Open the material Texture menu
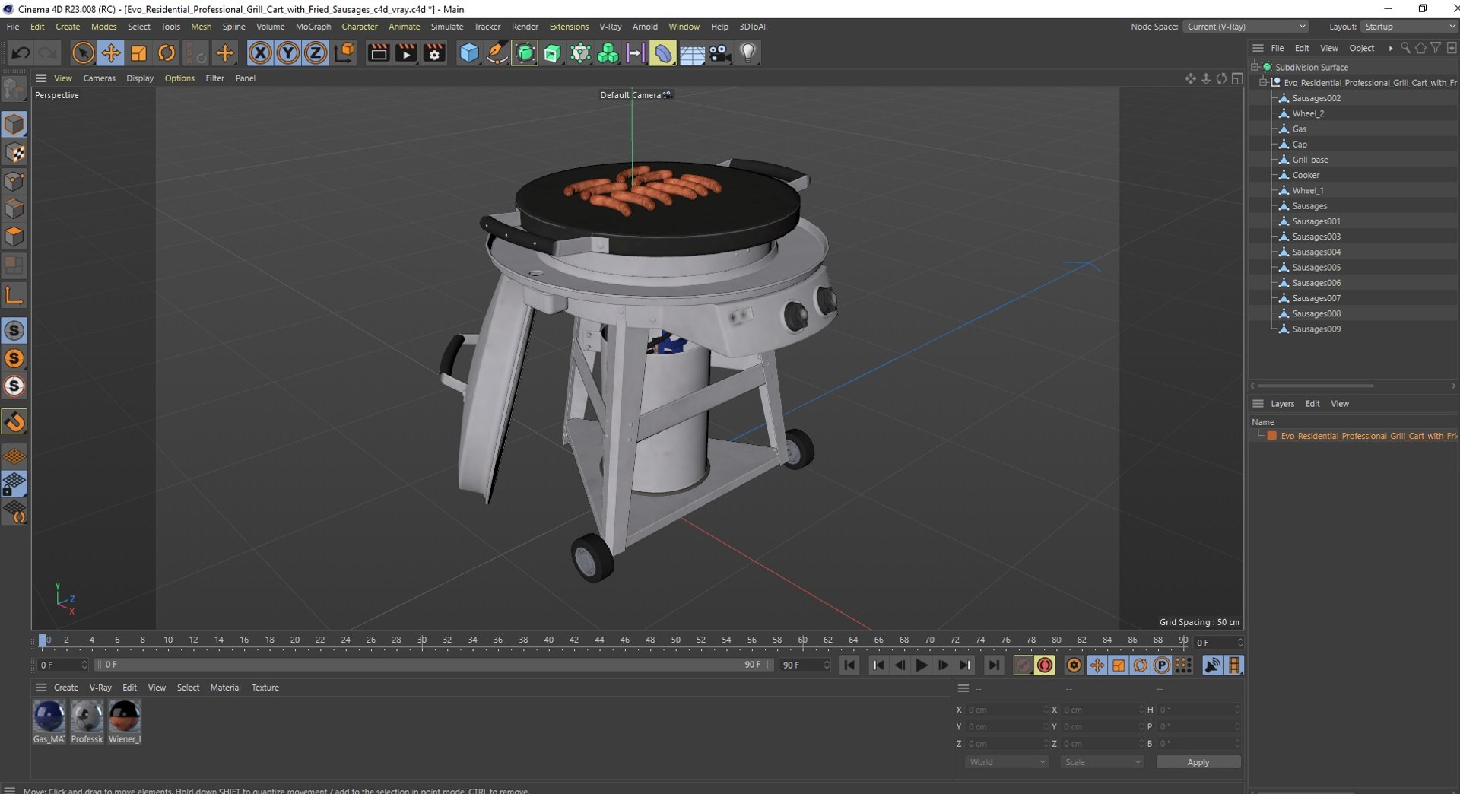The width and height of the screenshot is (1460, 794). point(265,688)
